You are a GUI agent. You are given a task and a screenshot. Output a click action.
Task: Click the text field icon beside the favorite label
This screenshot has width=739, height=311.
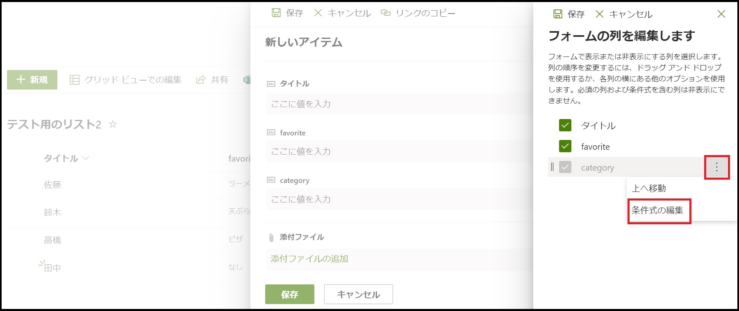pyautogui.click(x=271, y=132)
